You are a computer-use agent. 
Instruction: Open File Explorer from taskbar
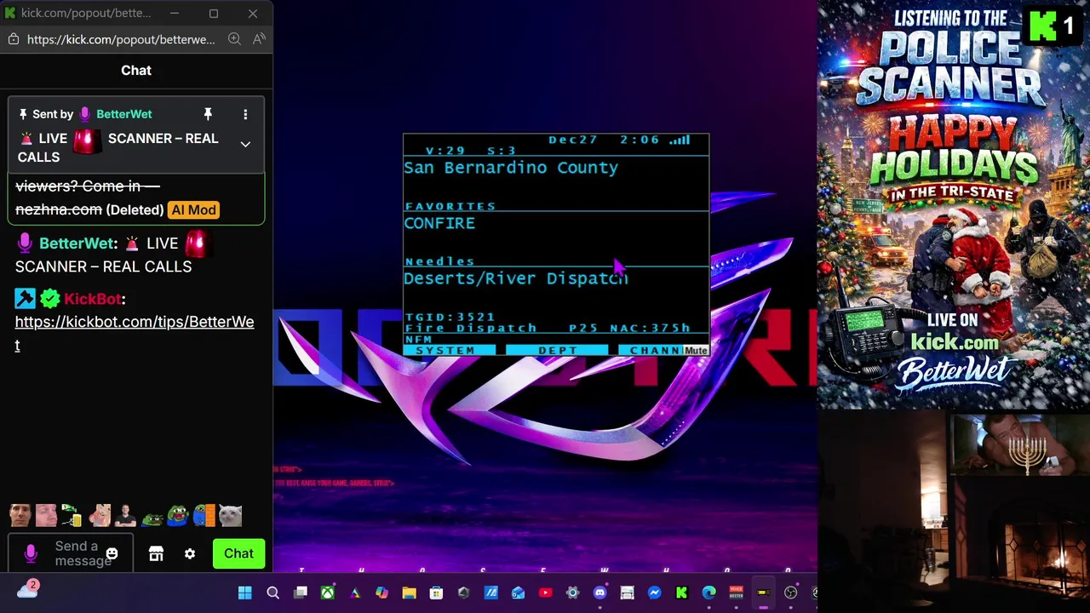409,593
